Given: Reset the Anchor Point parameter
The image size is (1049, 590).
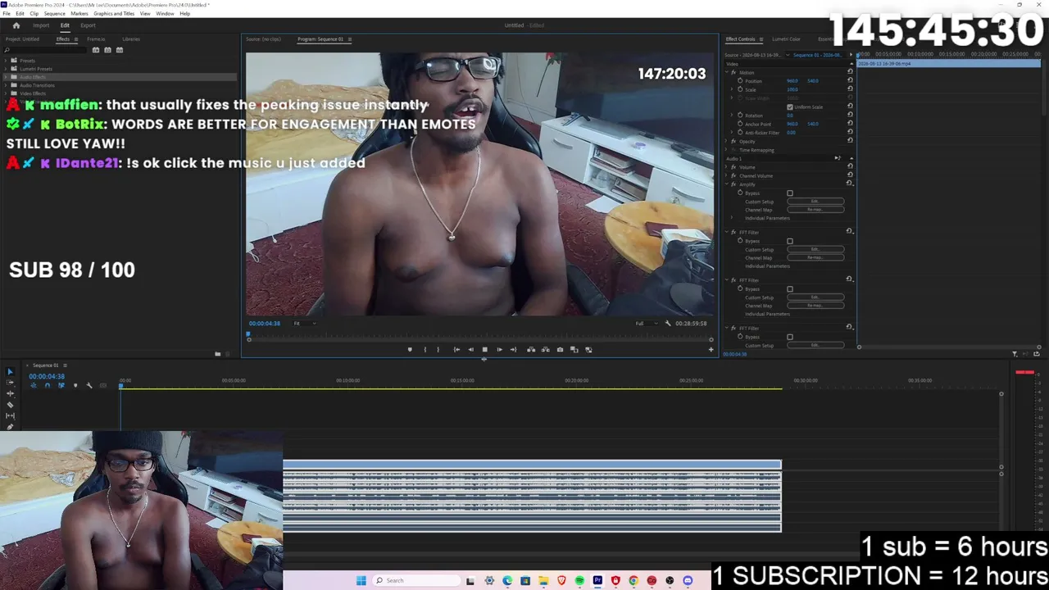Looking at the screenshot, I should tap(850, 124).
